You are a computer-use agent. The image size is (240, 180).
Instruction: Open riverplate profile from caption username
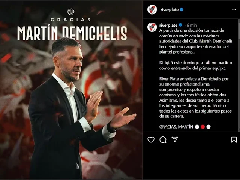(168, 25)
